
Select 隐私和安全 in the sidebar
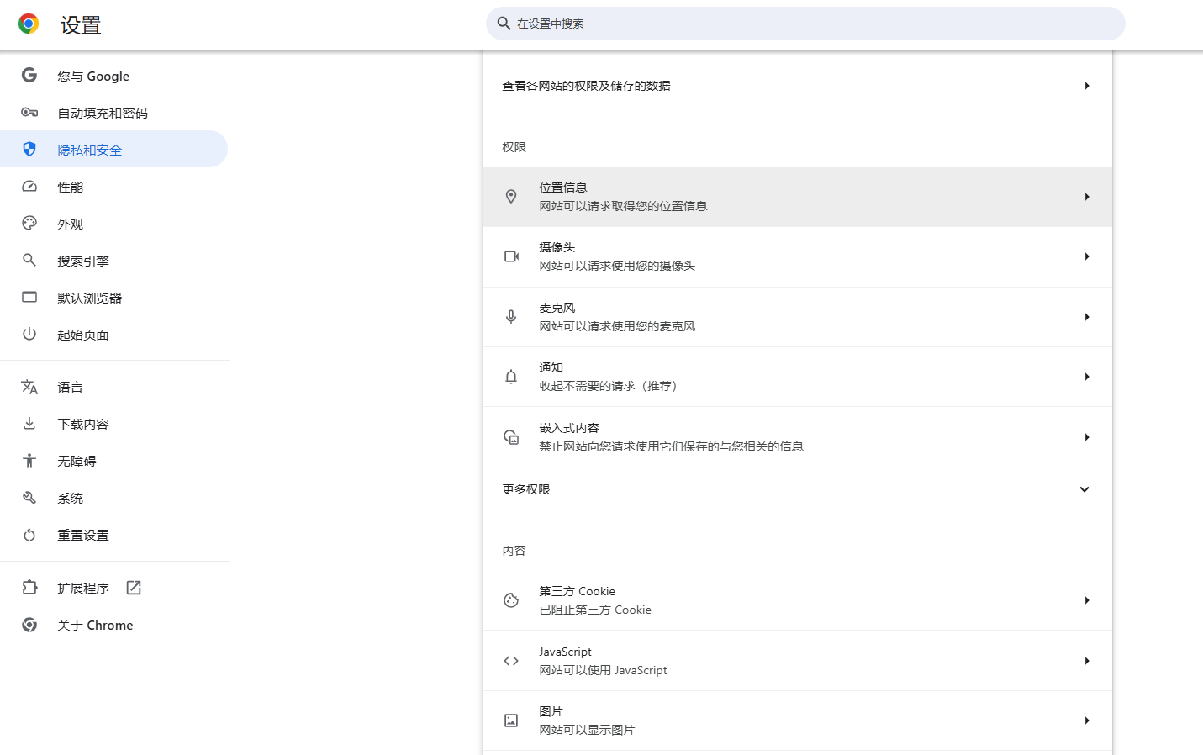coord(113,149)
